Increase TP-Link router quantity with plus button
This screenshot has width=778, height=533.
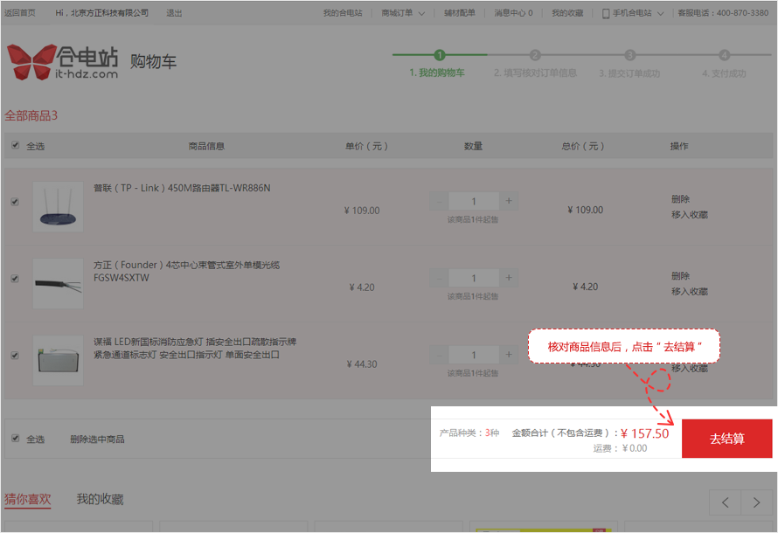click(x=509, y=202)
